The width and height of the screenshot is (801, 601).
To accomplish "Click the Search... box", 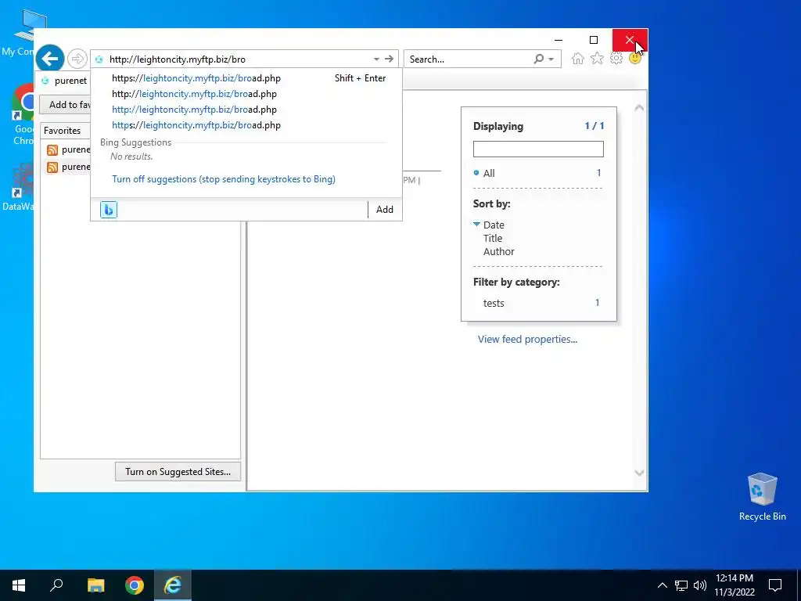I will (469, 59).
